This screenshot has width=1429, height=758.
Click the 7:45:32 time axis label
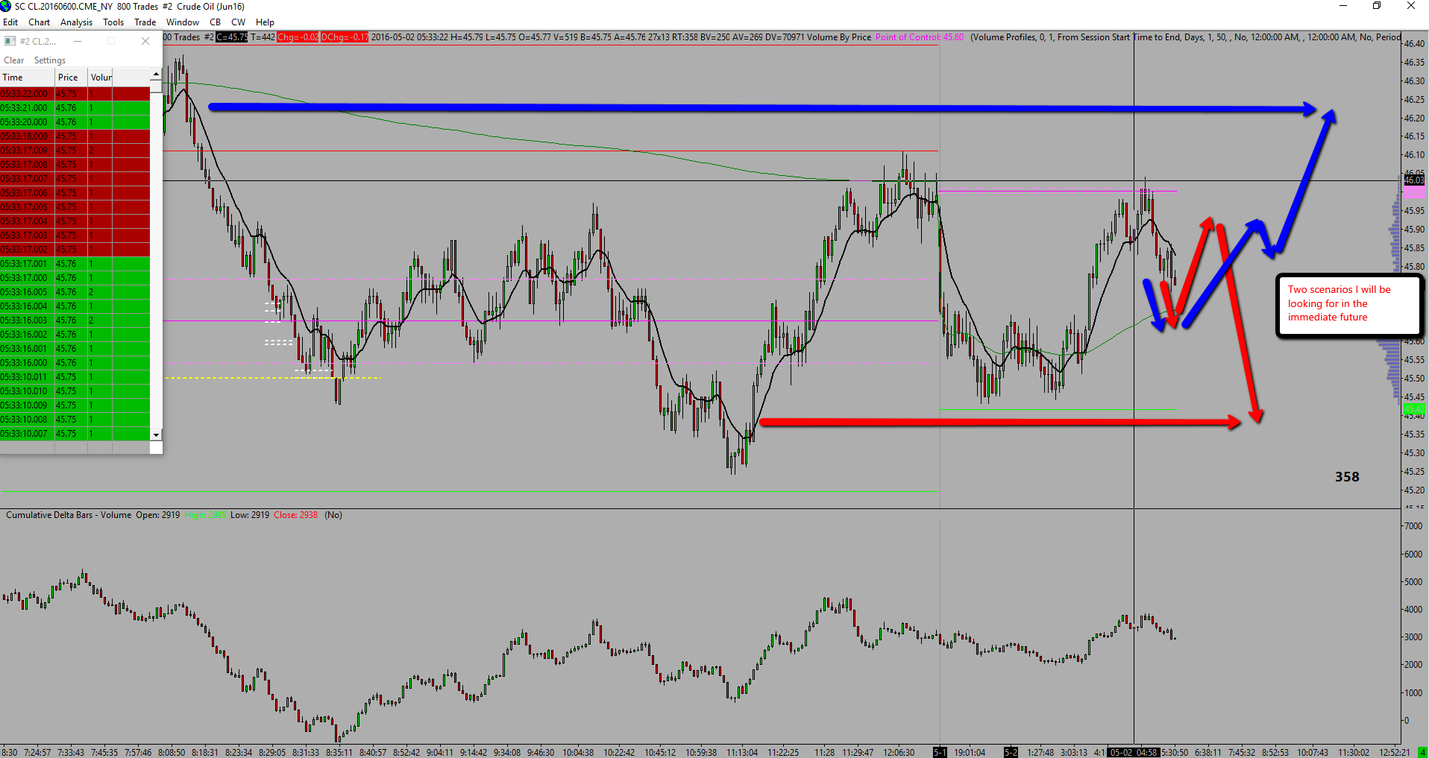pyautogui.click(x=1242, y=753)
